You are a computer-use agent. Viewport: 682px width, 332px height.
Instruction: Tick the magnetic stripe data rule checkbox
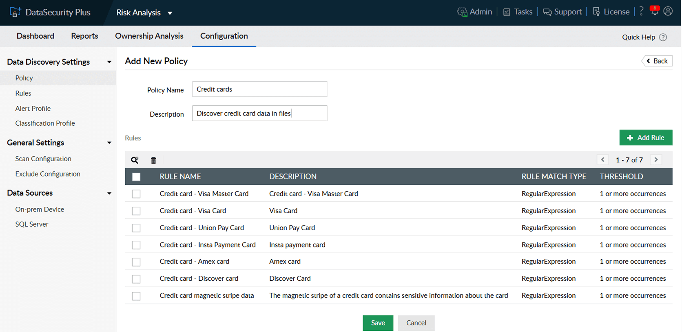[x=136, y=296]
